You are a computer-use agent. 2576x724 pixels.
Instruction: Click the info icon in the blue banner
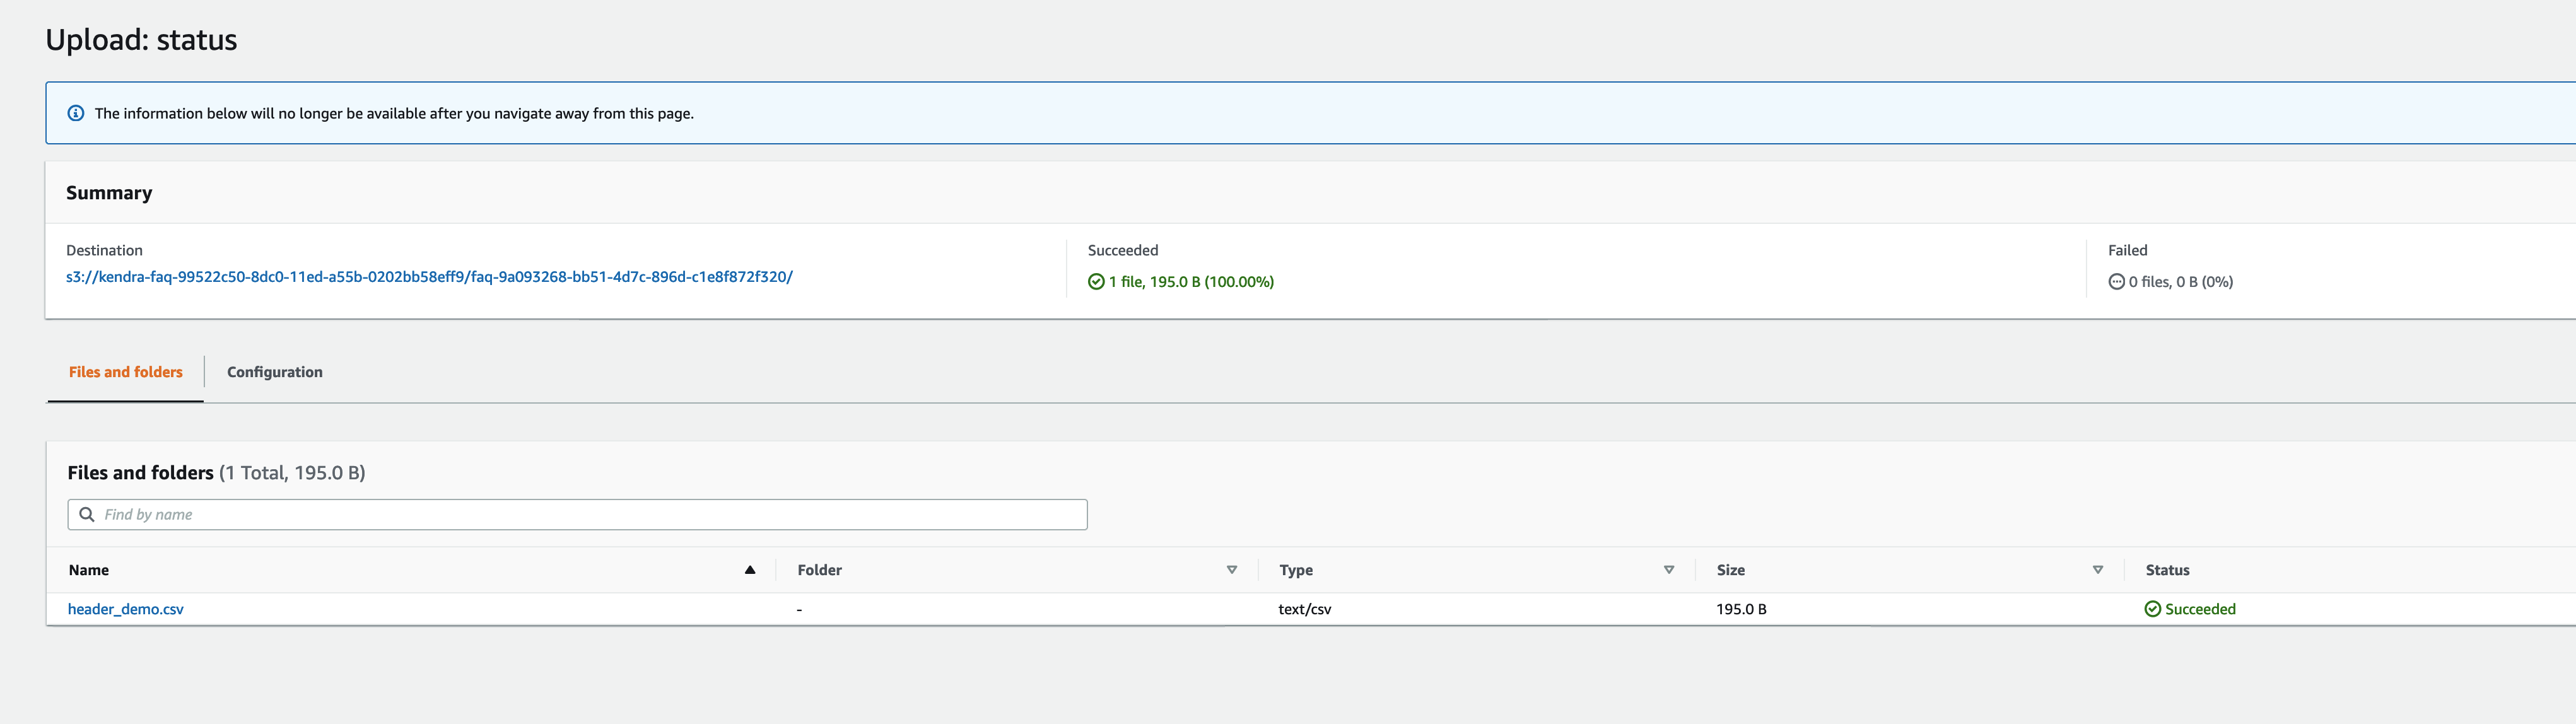point(75,113)
